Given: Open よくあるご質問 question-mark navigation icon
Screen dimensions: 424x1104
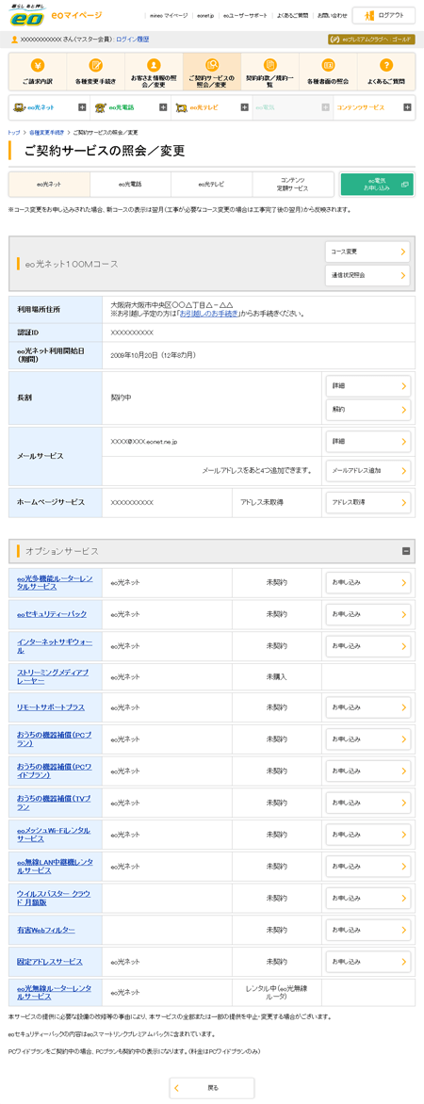Looking at the screenshot, I should point(386,72).
